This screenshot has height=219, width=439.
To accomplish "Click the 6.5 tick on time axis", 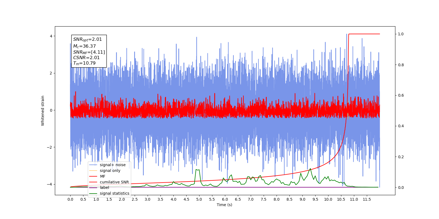I will pos(238,199).
